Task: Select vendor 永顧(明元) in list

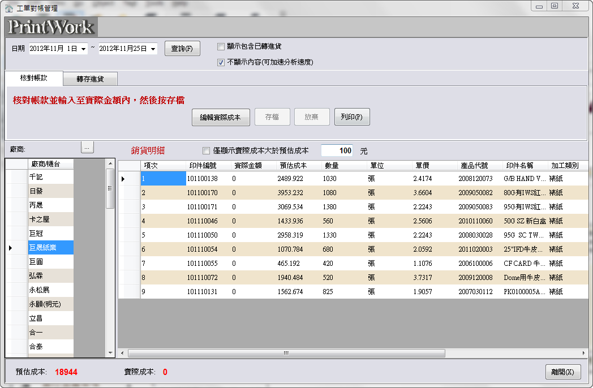Action: (x=51, y=304)
